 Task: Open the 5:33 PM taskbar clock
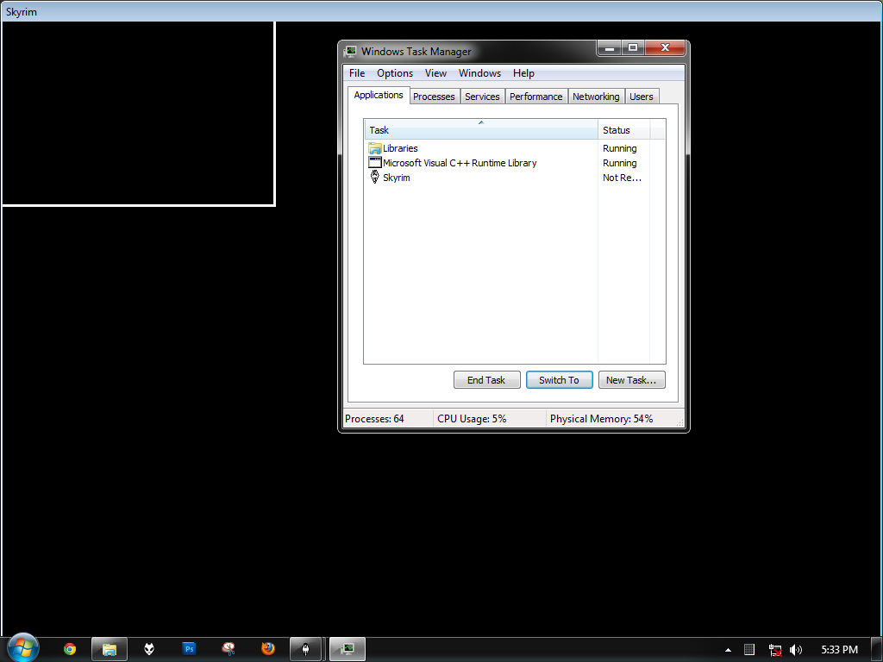840,650
